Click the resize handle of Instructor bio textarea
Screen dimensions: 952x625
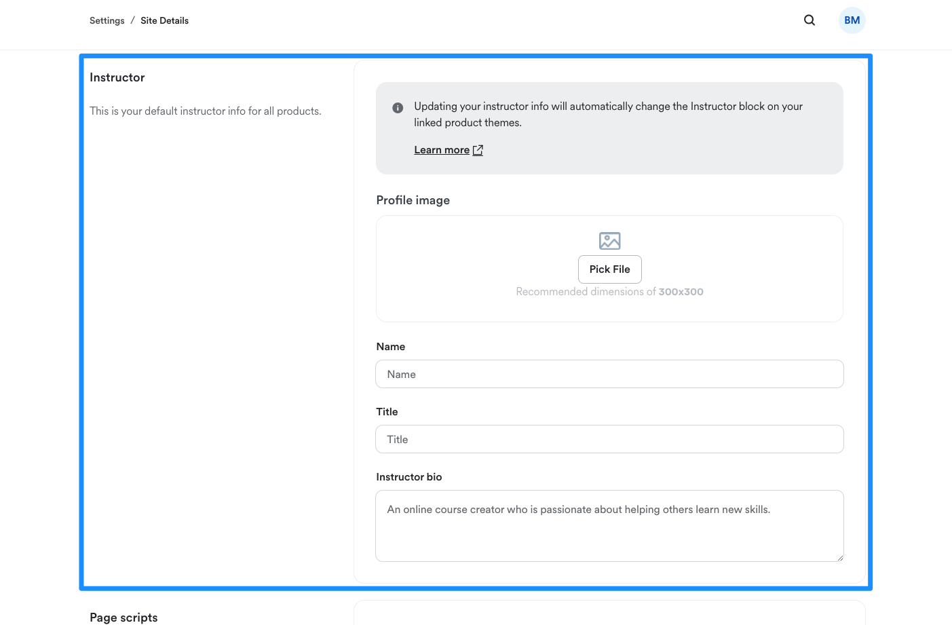click(840, 558)
